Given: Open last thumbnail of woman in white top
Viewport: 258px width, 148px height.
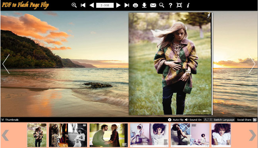Looking at the screenshot, I should point(221,135).
